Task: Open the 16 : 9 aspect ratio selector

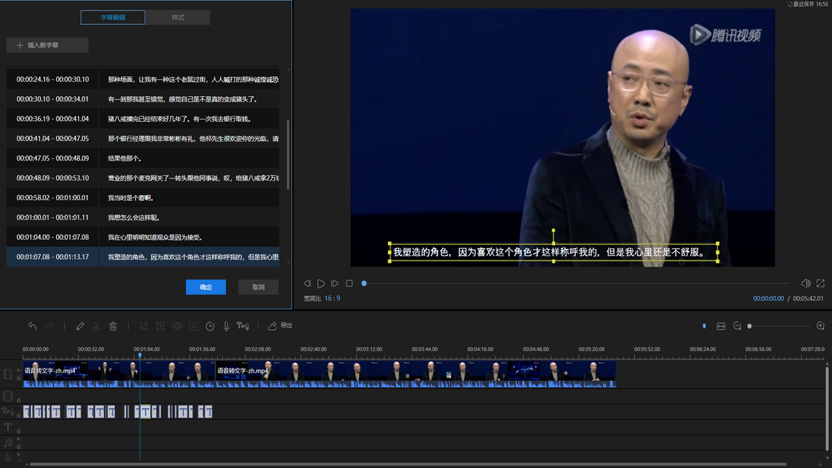Action: coord(332,298)
